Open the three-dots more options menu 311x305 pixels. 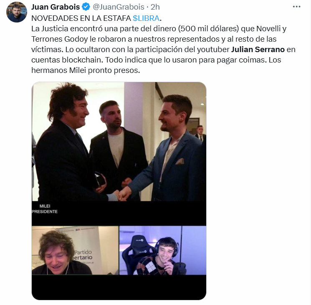pos(296,7)
